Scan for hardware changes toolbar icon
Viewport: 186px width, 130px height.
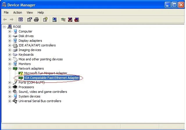tap(54, 19)
